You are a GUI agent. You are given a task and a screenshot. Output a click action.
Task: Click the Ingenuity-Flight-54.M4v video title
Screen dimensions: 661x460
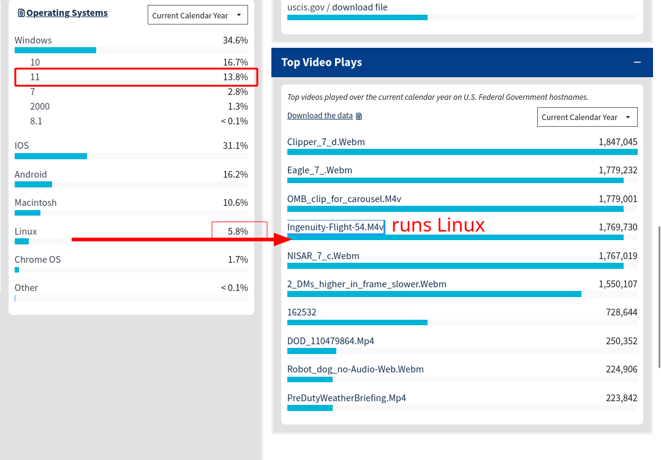coord(335,227)
